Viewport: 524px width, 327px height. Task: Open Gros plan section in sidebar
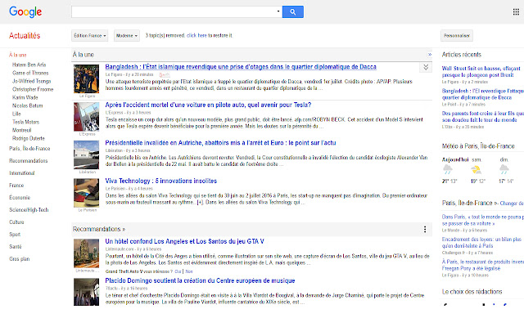click(x=20, y=259)
